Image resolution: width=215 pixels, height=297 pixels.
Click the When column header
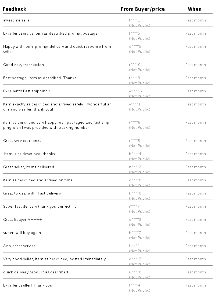(195, 9)
